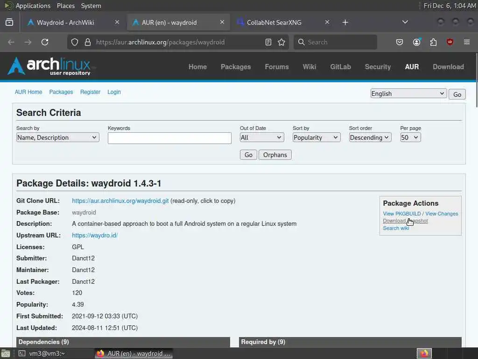Viewport: 478px width, 359px height.
Task: Click Download snapshot link
Action: tap(406, 221)
